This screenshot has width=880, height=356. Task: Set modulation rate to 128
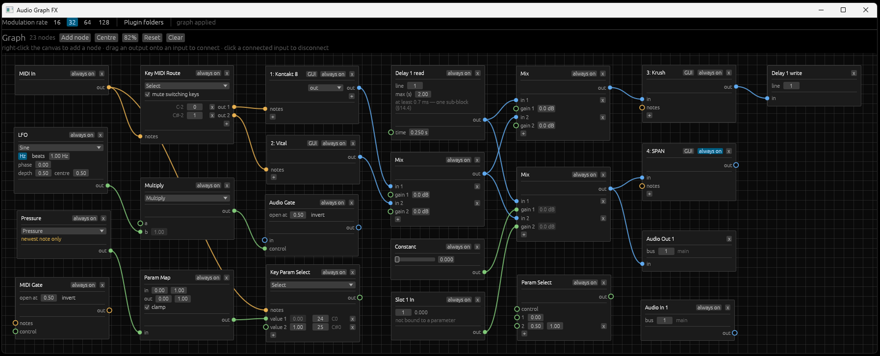pos(104,23)
